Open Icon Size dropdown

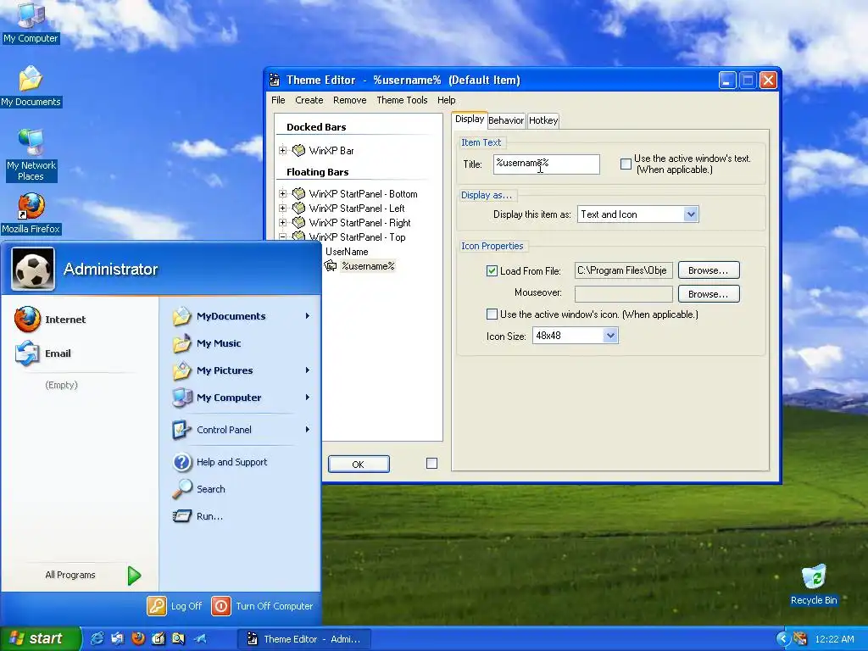pos(610,336)
